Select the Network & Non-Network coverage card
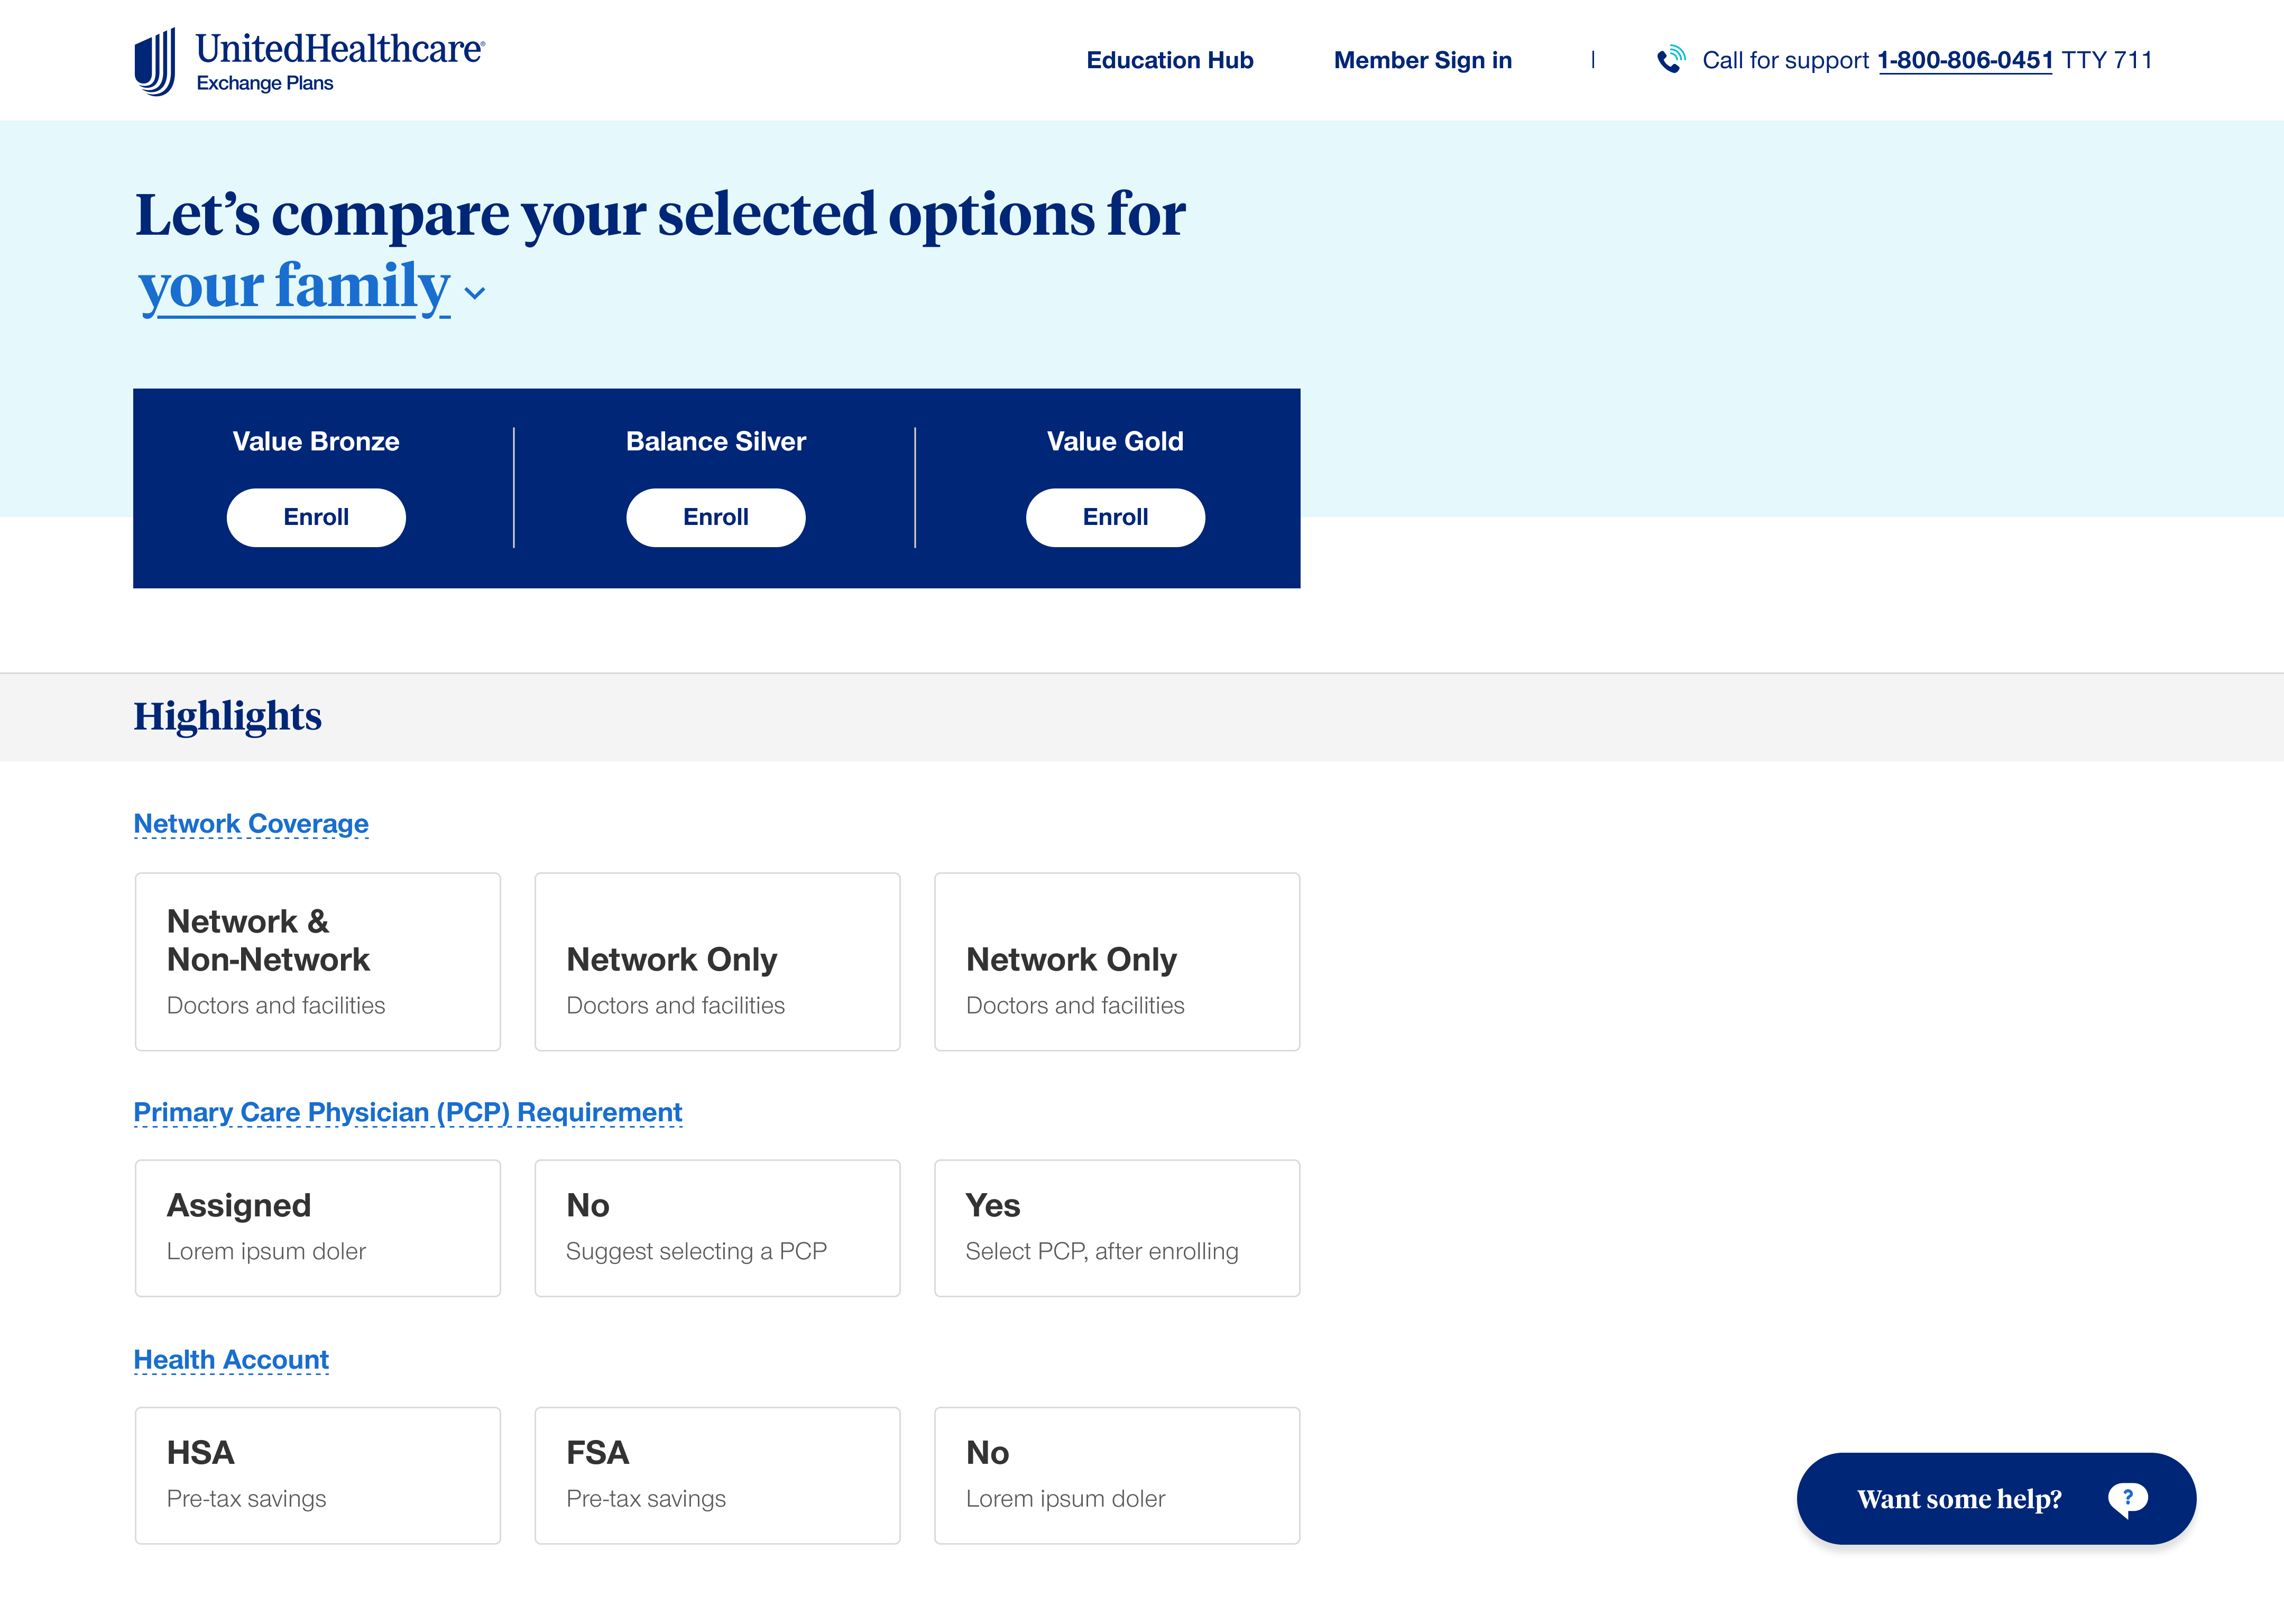The height and width of the screenshot is (1624, 2284). (317, 960)
